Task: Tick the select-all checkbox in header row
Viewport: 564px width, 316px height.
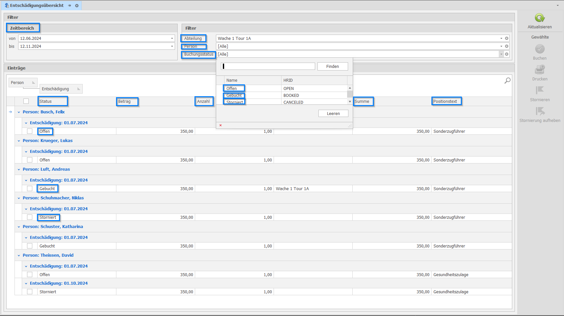Action: click(26, 101)
